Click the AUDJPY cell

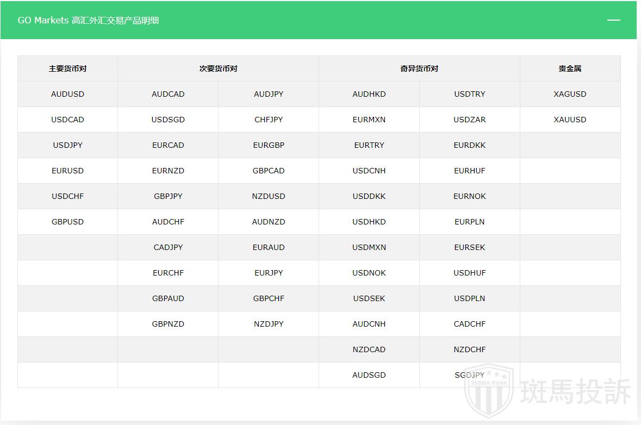coord(269,94)
